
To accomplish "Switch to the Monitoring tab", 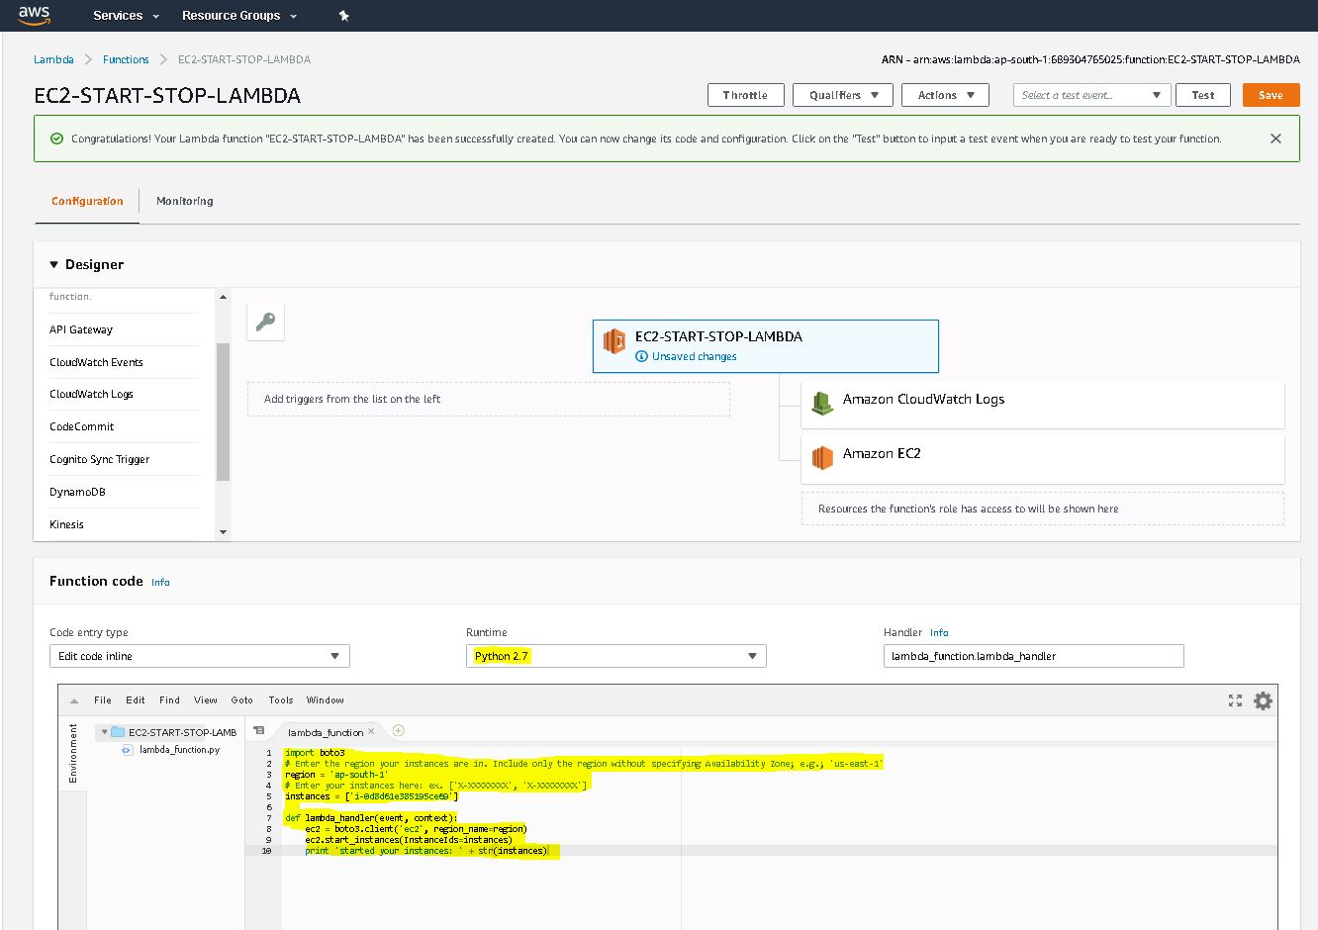I will point(184,201).
